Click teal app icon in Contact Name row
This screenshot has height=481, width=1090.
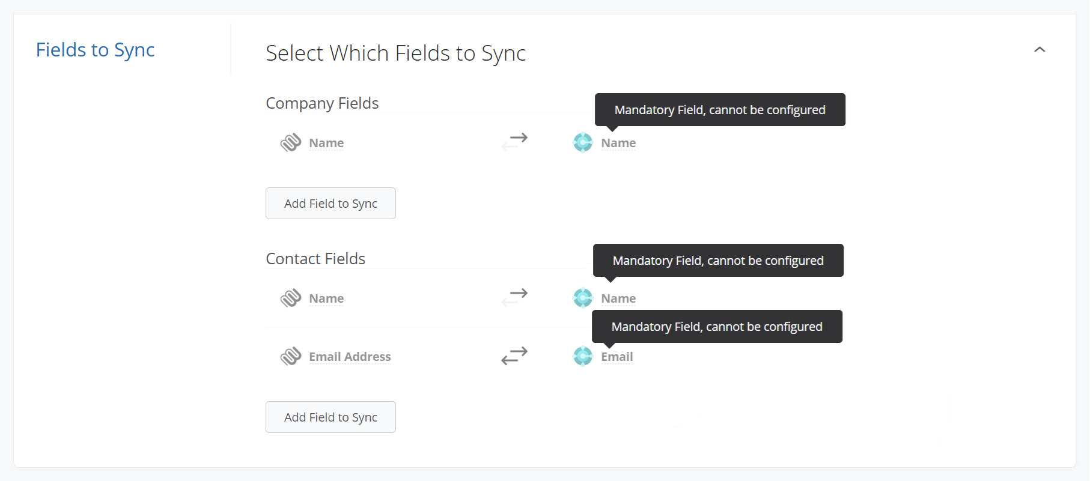click(583, 298)
